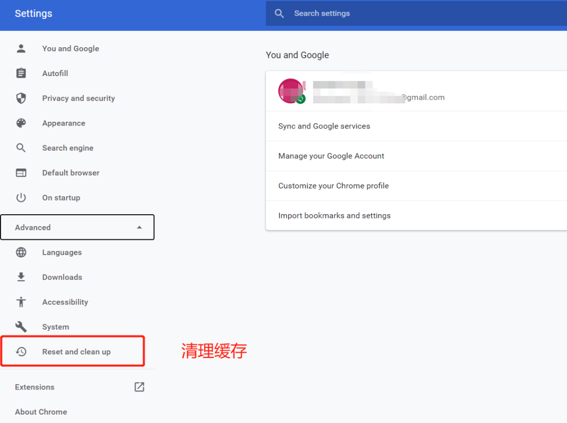Collapse the Advanced section
Viewport: 567px width, 423px height.
78,227
